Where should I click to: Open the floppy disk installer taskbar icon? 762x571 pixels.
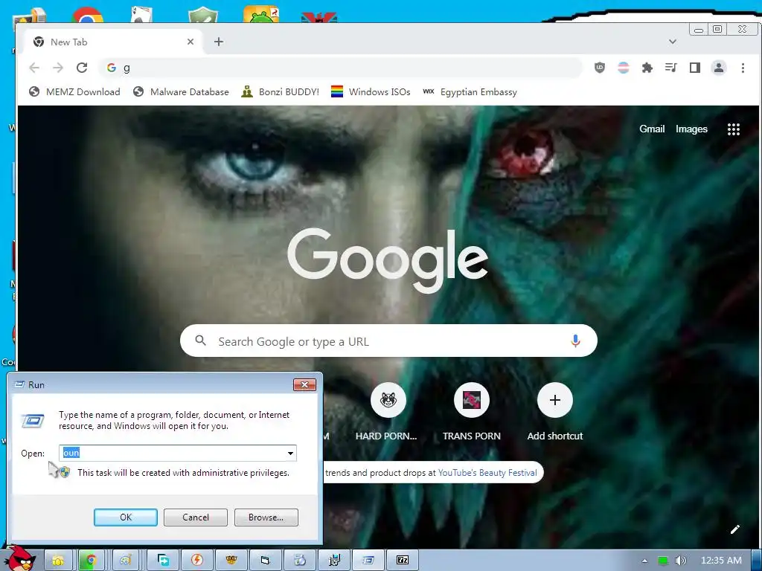[x=334, y=561]
